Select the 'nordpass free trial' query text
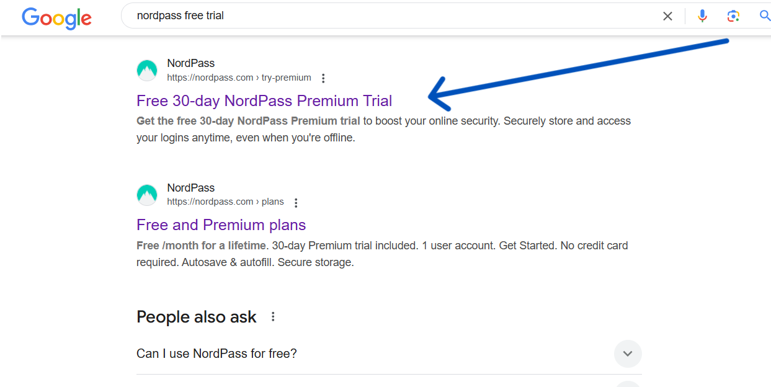771x387 pixels. tap(180, 16)
